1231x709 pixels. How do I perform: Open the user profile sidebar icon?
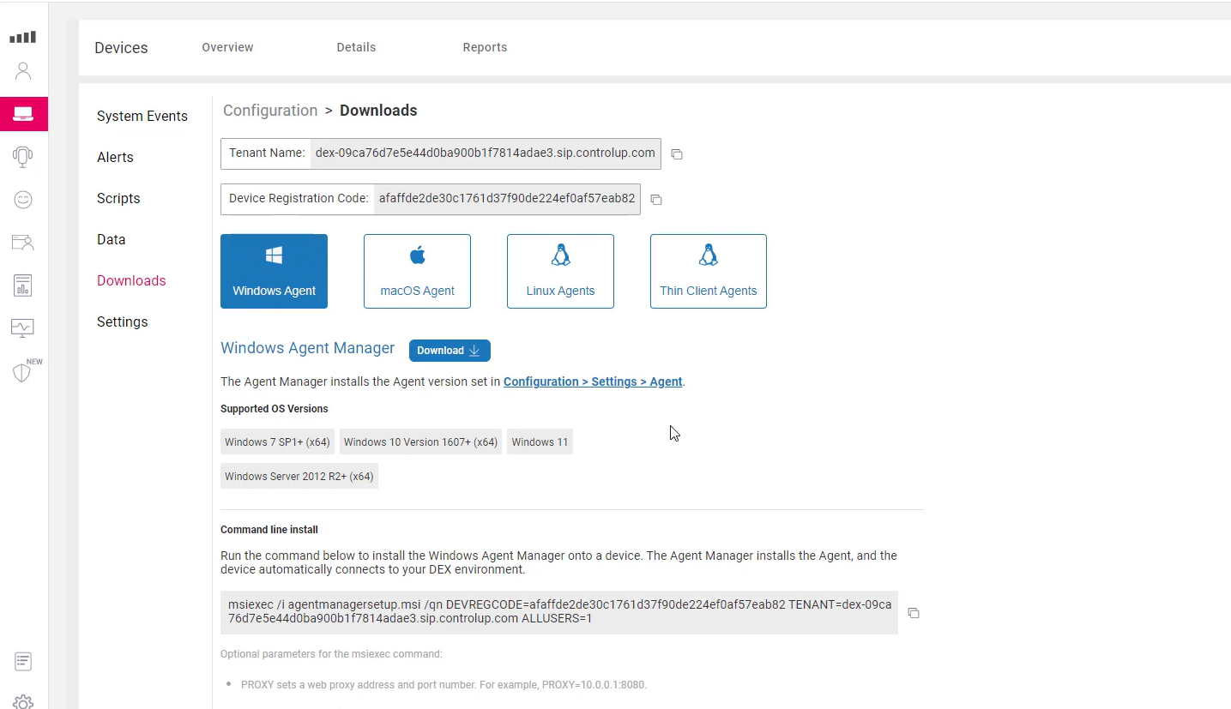pos(23,71)
